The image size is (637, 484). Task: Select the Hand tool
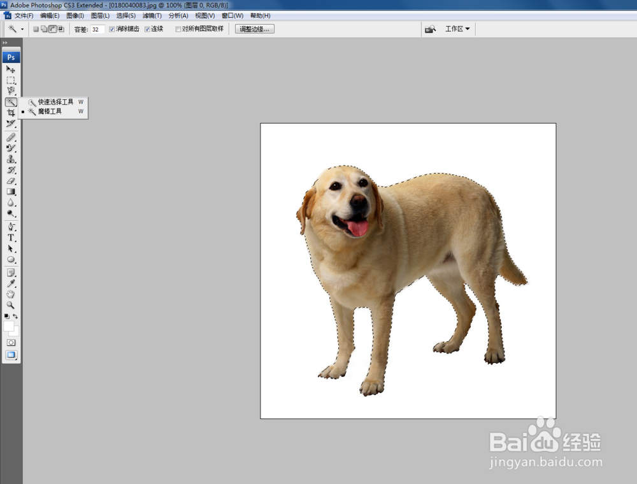pos(11,294)
